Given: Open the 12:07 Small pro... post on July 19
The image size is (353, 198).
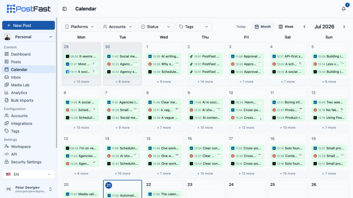Looking at the screenshot, I should click(x=329, y=148).
